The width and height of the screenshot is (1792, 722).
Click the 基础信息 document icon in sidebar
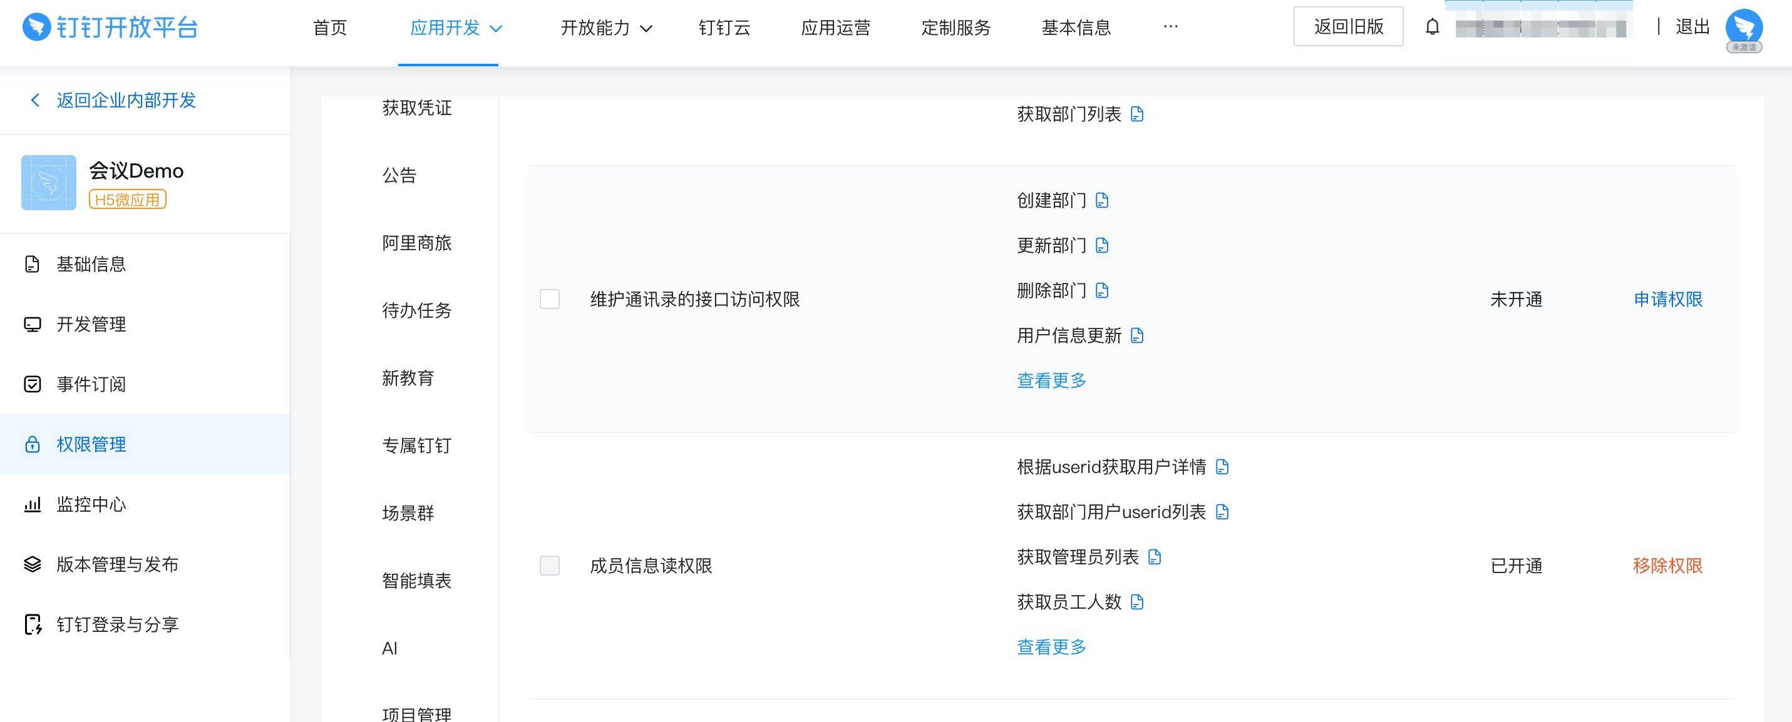pos(32,264)
